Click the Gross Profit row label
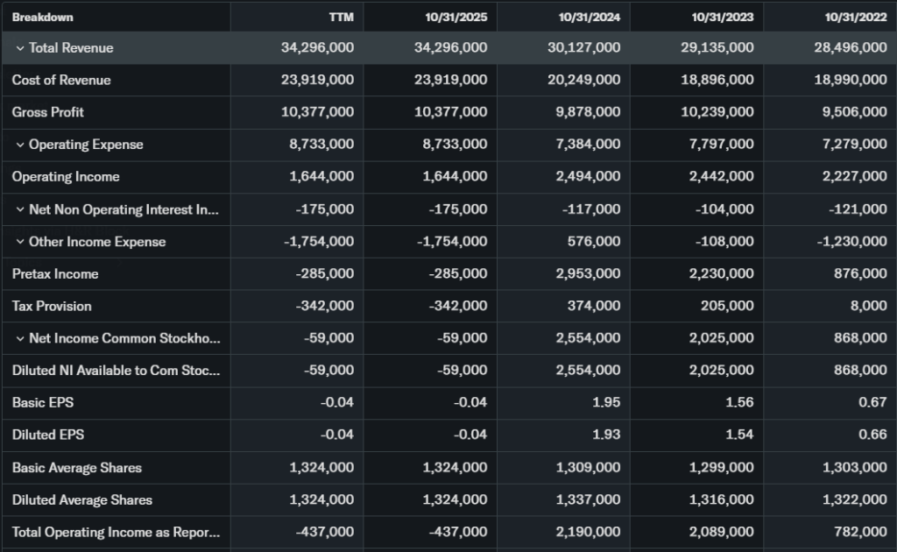Image resolution: width=897 pixels, height=552 pixels. click(48, 112)
